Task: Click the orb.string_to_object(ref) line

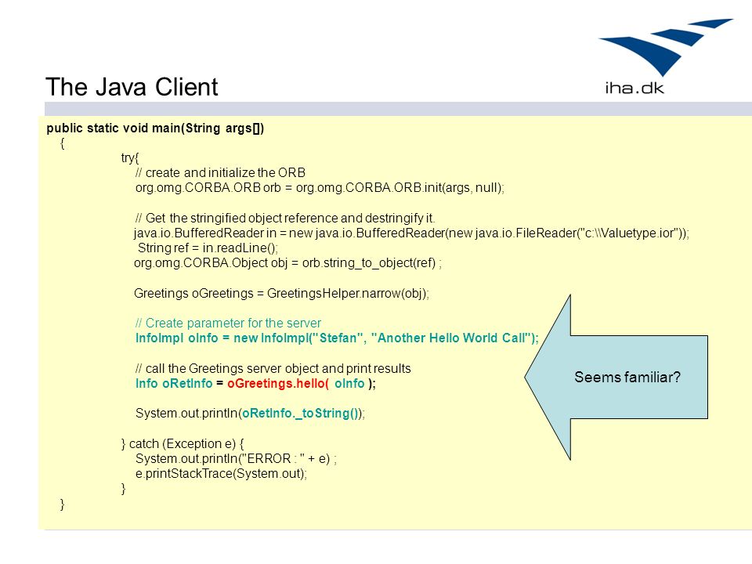Action: pyautogui.click(x=287, y=263)
